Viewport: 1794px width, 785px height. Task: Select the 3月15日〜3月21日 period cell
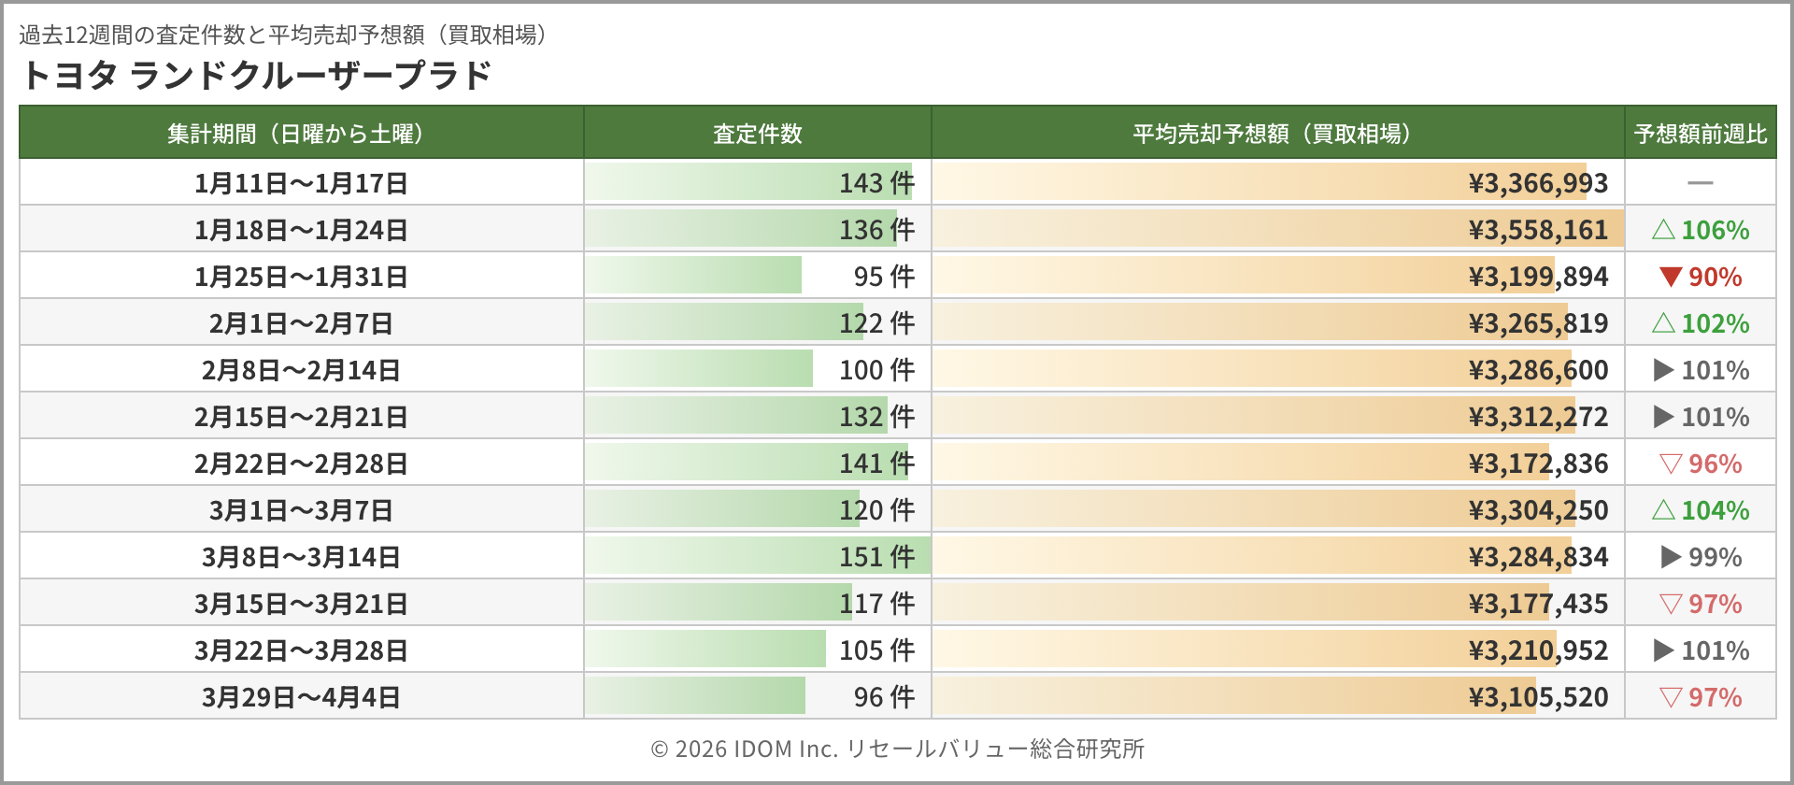[x=301, y=604]
